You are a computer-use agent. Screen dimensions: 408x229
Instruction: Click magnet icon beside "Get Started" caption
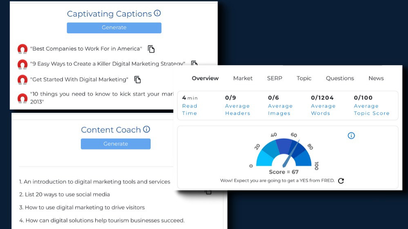[22, 79]
